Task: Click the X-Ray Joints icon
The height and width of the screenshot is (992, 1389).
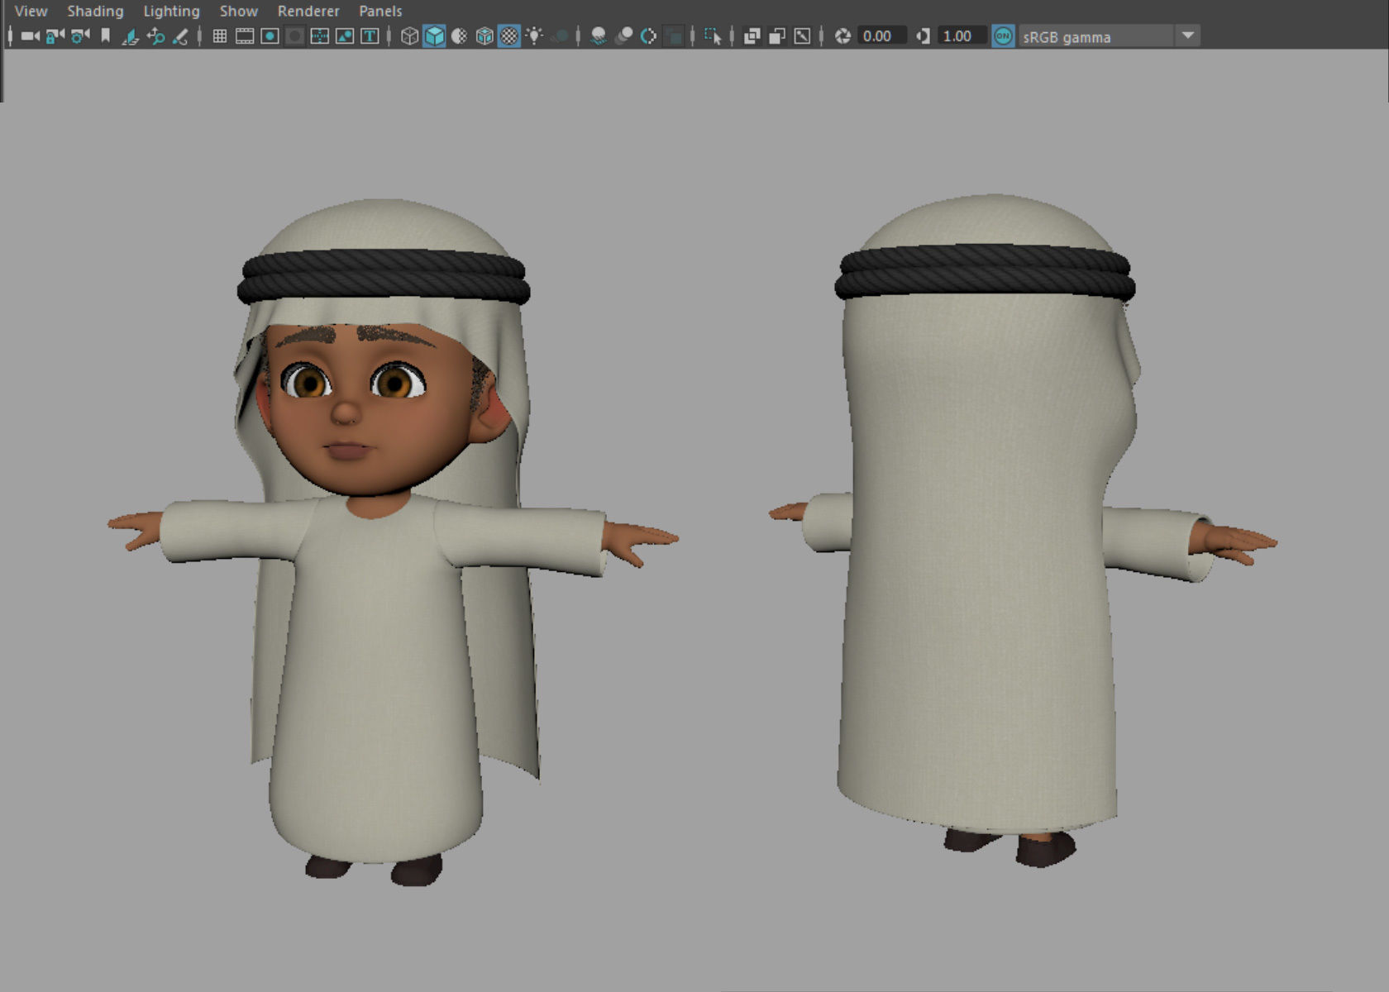Action: (x=802, y=36)
